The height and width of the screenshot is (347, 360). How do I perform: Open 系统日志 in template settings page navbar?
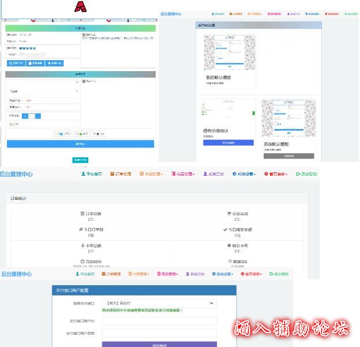(294, 14)
